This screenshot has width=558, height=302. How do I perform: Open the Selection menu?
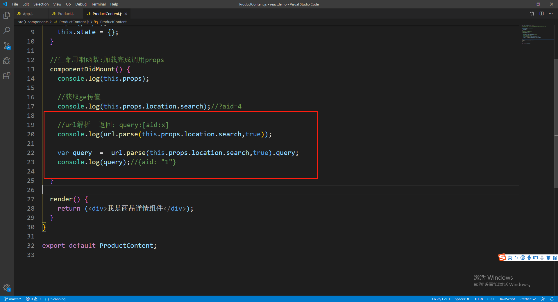click(41, 4)
